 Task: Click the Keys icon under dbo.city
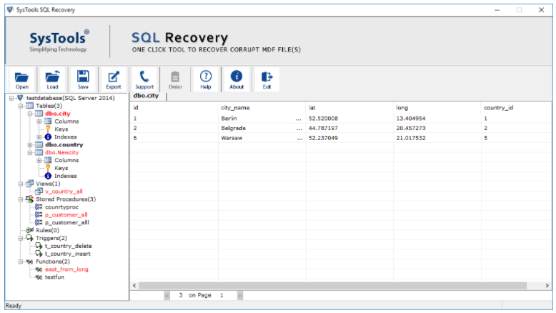(x=48, y=129)
